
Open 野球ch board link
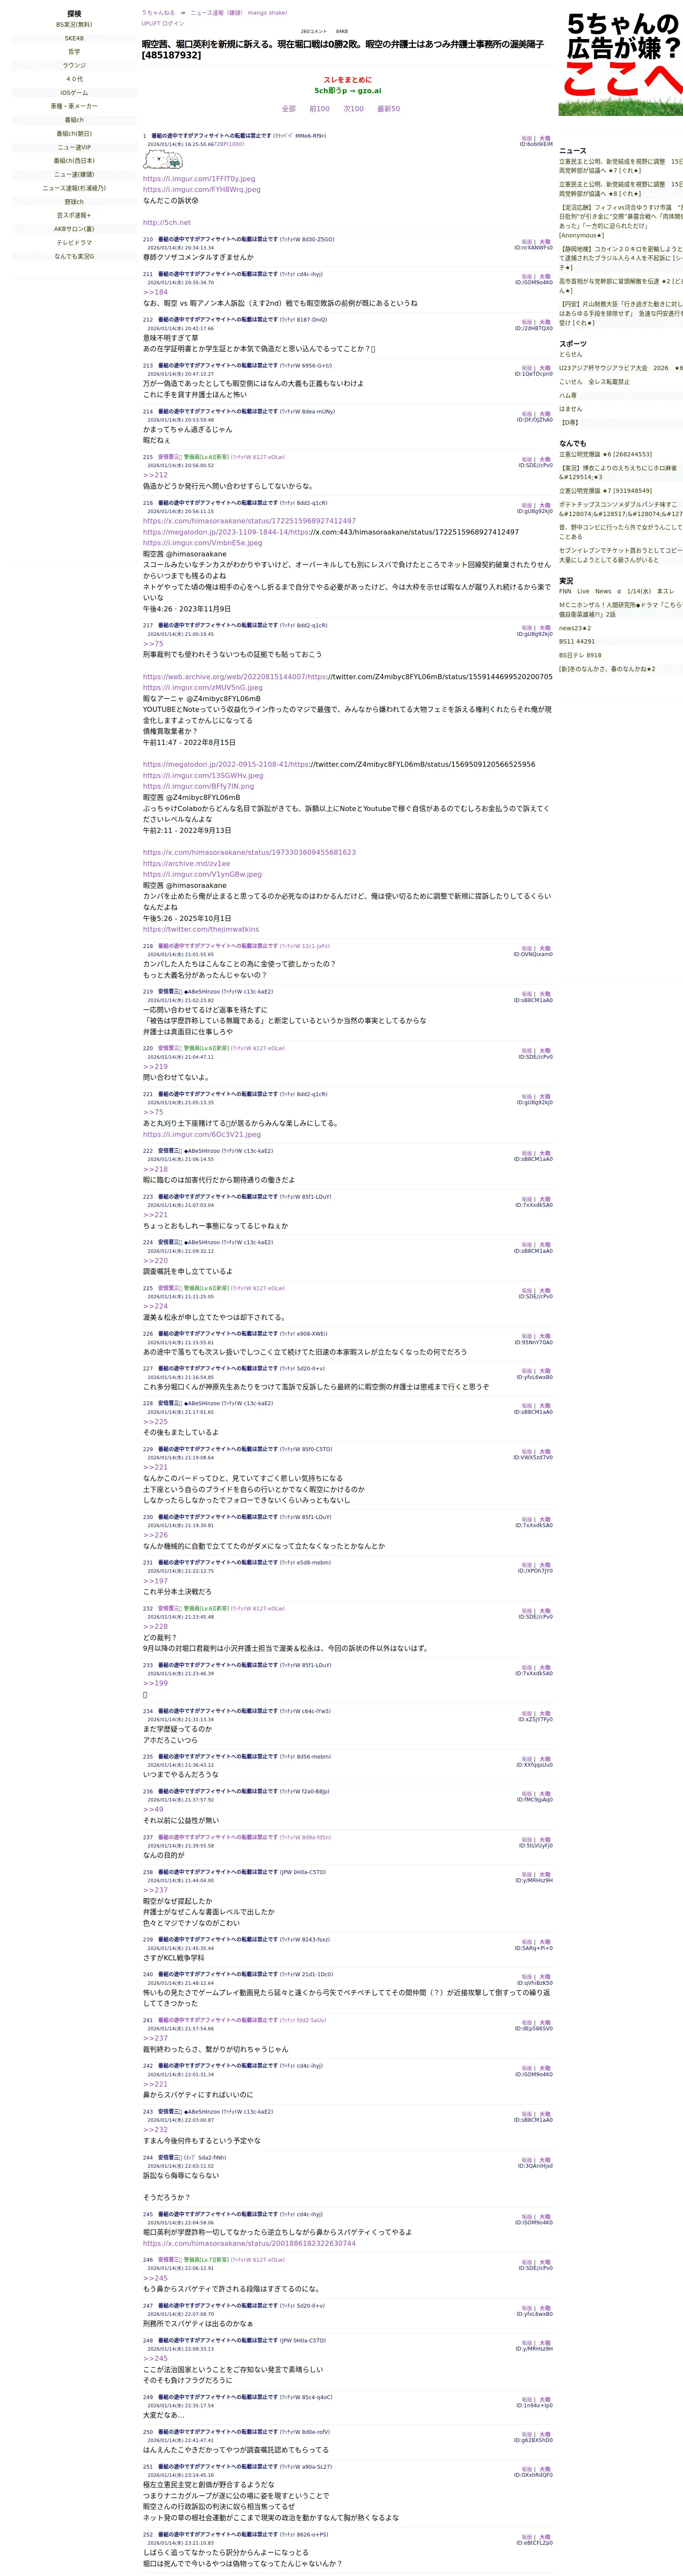pyautogui.click(x=74, y=202)
